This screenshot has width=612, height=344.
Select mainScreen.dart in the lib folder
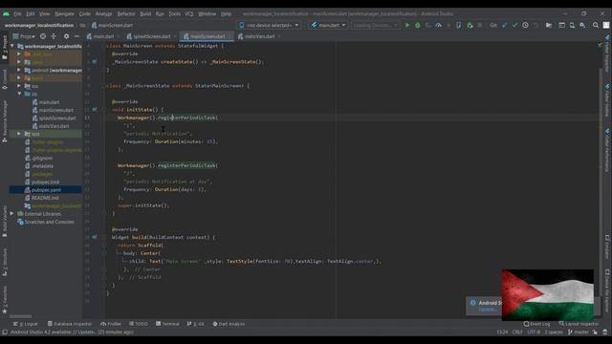pyautogui.click(x=55, y=110)
